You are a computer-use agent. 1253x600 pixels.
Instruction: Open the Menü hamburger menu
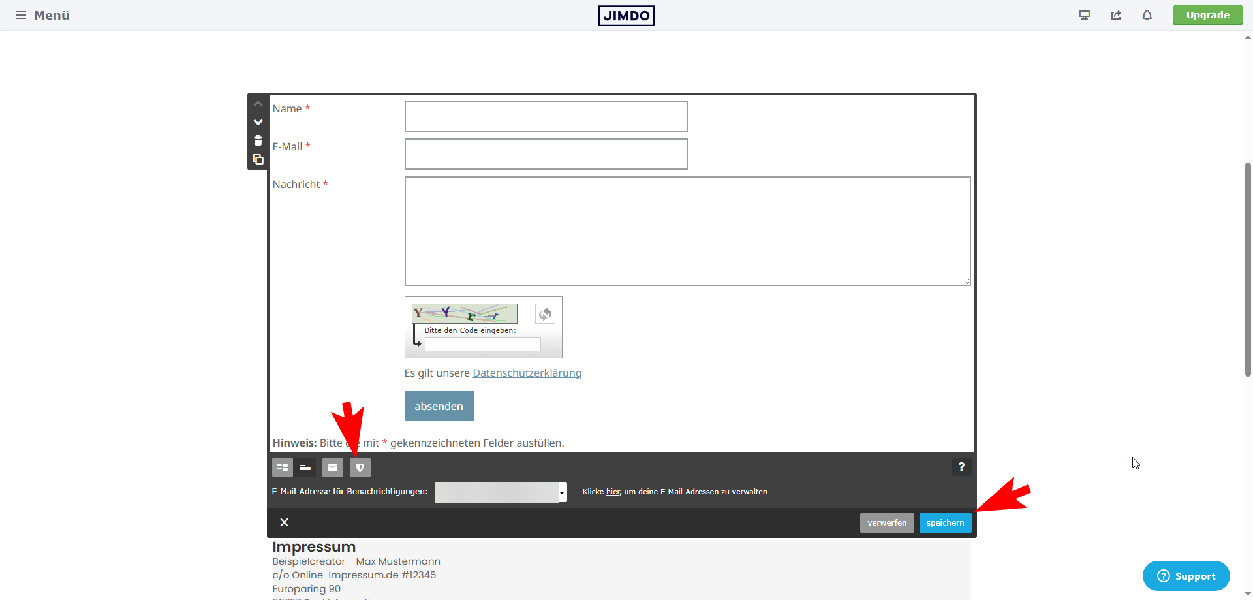(x=42, y=15)
